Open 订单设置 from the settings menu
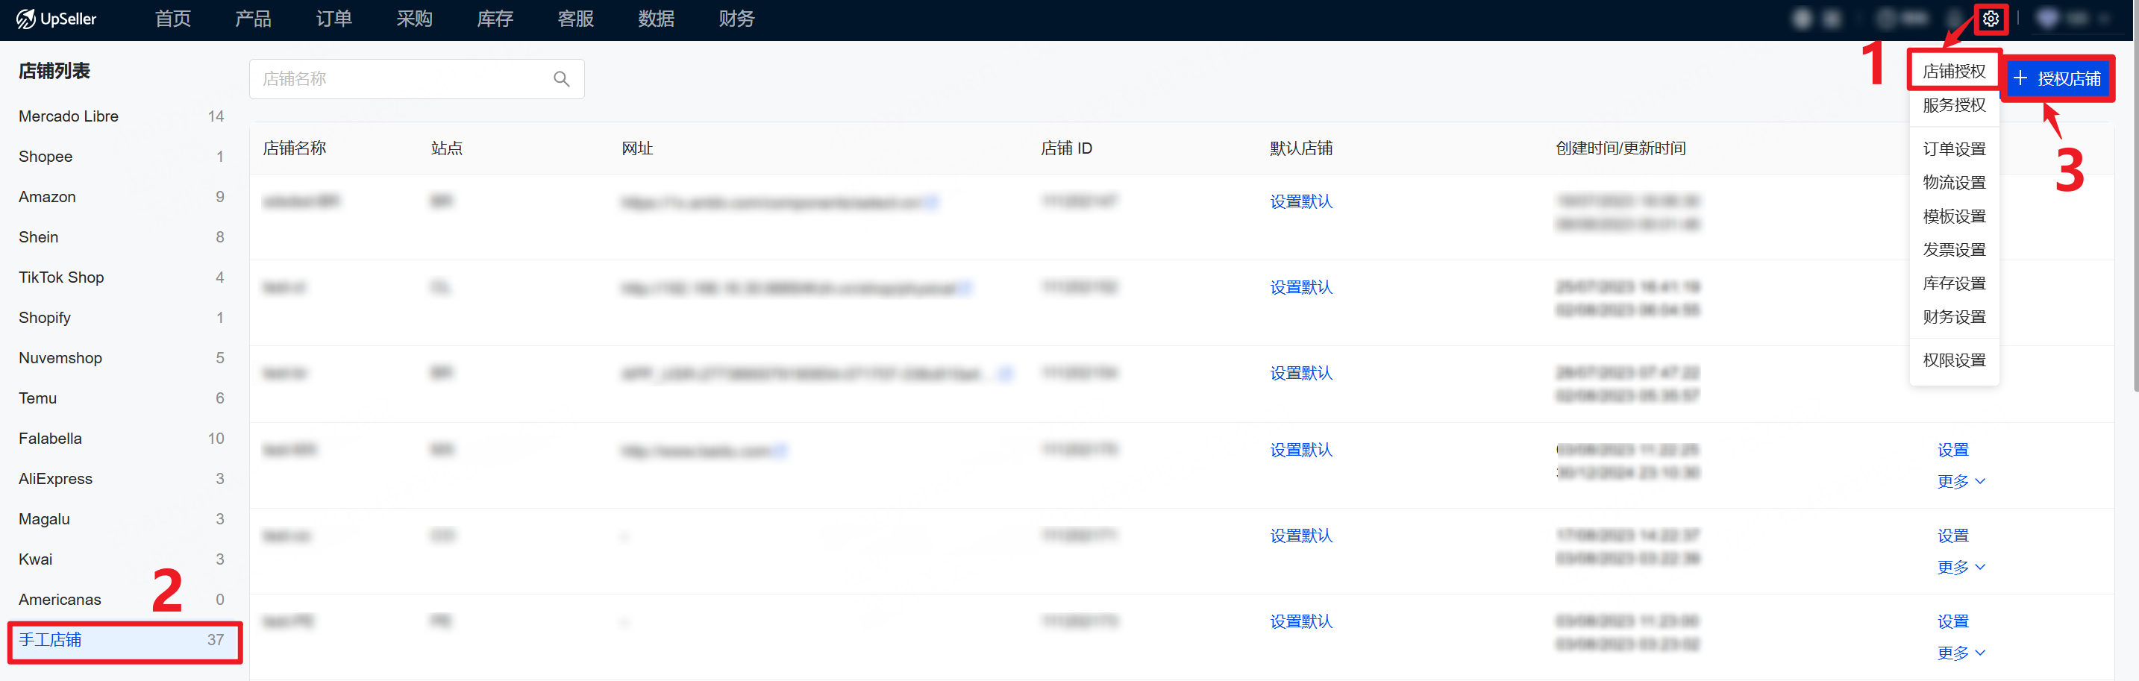 [1954, 149]
